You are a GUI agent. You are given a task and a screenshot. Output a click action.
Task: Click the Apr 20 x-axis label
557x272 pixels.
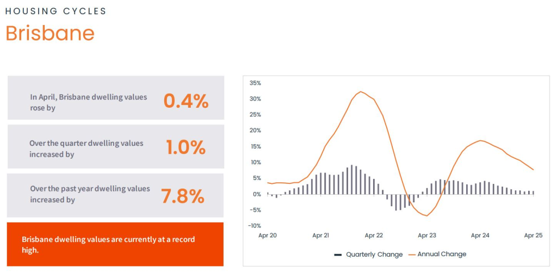pyautogui.click(x=268, y=236)
